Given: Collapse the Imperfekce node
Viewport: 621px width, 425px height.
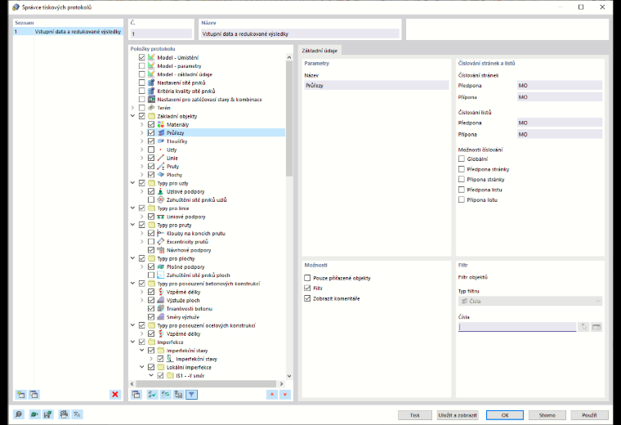Looking at the screenshot, I should 132,342.
